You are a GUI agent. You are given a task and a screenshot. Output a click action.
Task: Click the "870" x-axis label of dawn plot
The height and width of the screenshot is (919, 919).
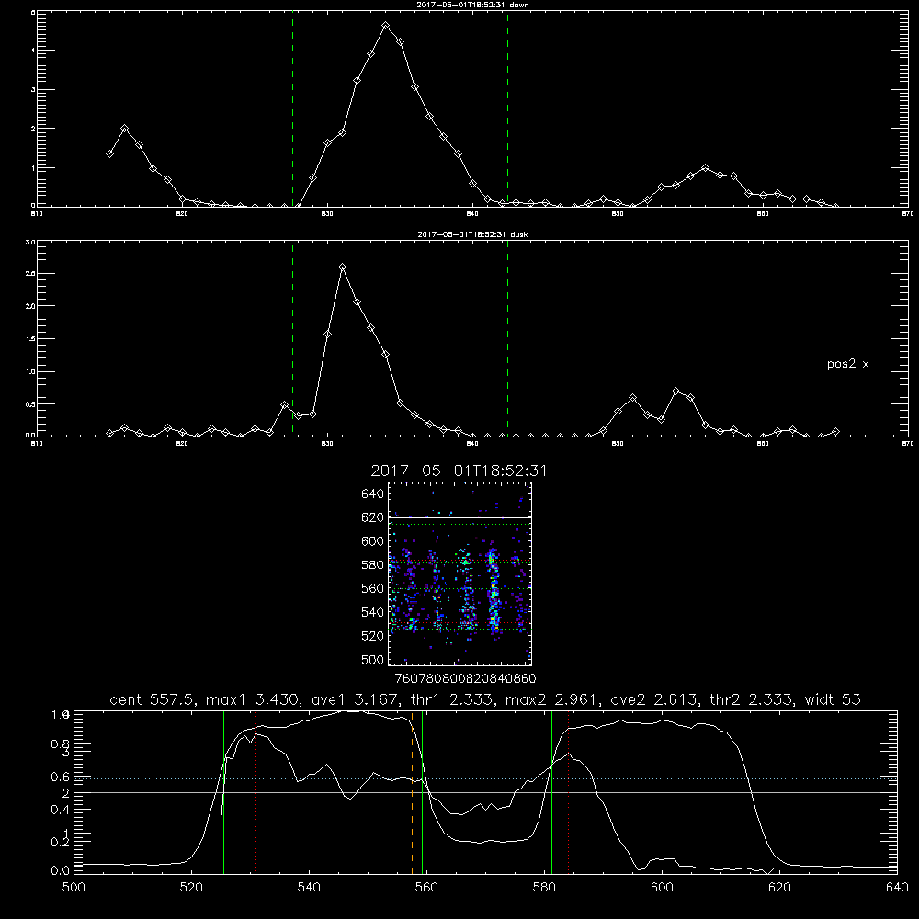907,214
